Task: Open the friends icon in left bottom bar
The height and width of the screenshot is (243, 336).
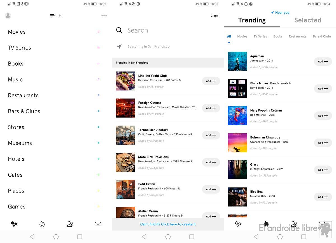Action: pyautogui.click(x=70, y=224)
